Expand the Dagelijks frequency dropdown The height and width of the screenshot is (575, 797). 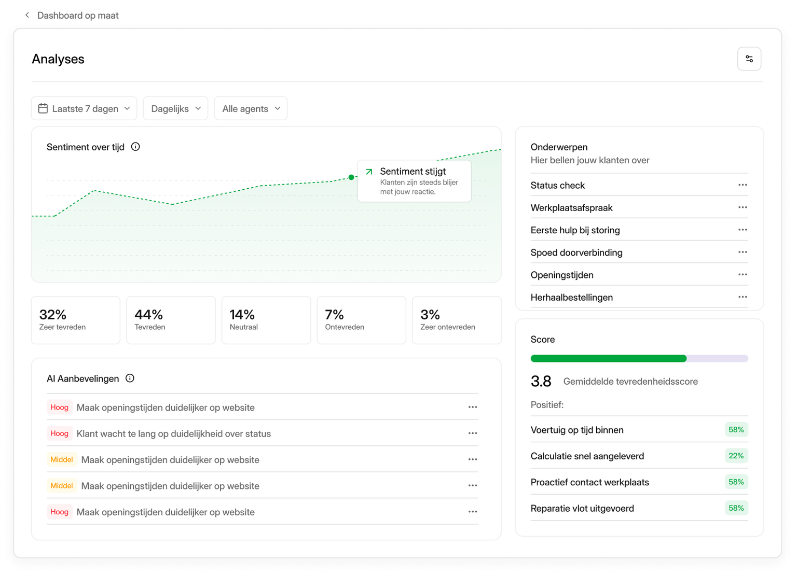175,108
